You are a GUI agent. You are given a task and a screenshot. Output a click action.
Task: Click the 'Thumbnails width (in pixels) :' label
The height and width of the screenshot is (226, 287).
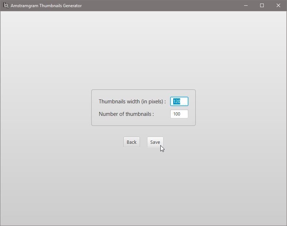[132, 102]
